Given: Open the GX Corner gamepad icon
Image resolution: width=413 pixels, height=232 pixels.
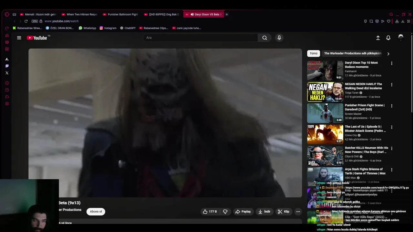Looking at the screenshot, I should [x=14, y=14].
